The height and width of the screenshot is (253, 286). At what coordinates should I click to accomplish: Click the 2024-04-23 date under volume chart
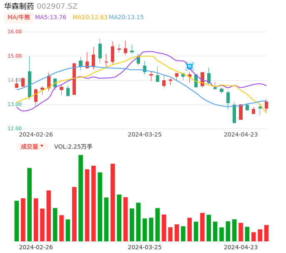241,247
